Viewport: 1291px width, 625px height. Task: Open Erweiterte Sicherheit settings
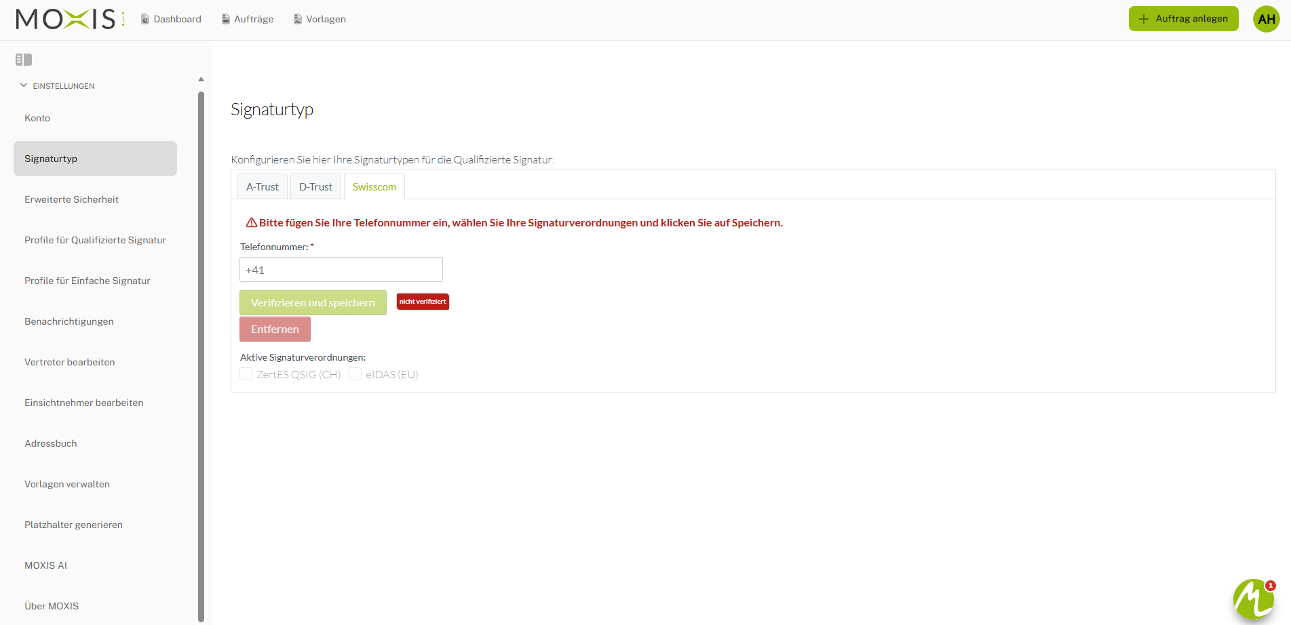click(95, 199)
